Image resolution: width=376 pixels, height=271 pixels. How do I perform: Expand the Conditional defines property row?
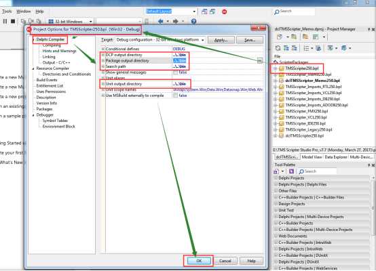tap(103, 49)
